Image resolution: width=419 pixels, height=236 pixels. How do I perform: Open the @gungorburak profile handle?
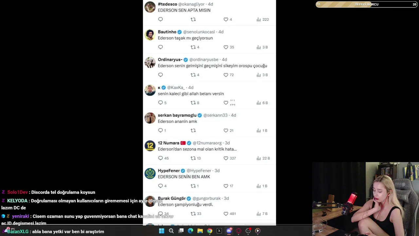[207, 198]
